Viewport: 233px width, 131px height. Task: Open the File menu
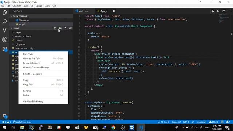(3, 6)
